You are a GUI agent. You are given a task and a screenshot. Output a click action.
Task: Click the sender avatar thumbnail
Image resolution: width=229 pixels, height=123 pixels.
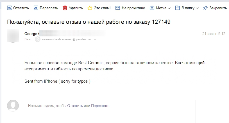click(x=13, y=36)
